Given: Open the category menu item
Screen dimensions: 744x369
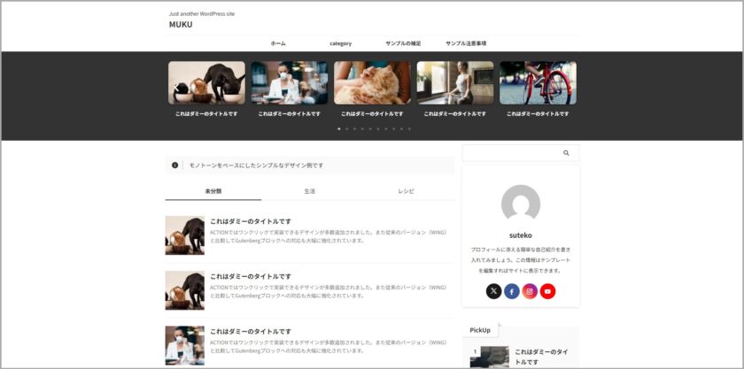Looking at the screenshot, I should click(x=341, y=43).
